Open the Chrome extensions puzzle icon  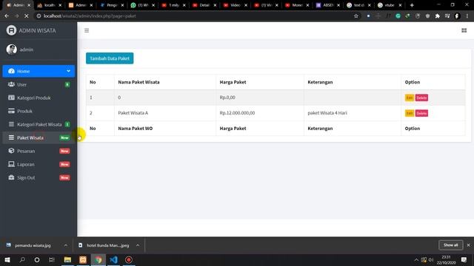tap(438, 16)
